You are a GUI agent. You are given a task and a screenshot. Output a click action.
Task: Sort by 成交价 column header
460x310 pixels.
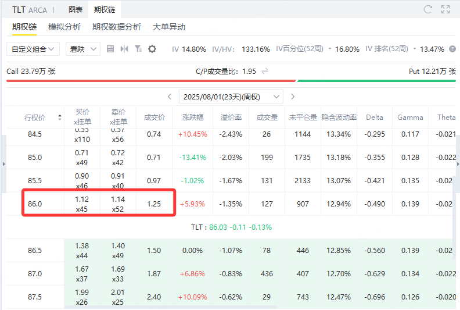tap(154, 117)
